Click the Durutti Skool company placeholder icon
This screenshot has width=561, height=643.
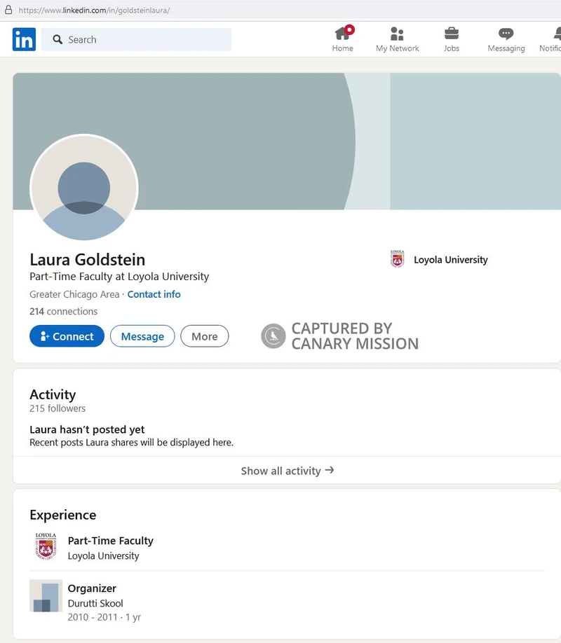46,596
